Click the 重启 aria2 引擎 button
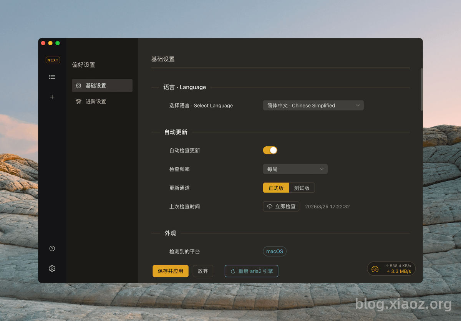The height and width of the screenshot is (321, 461). (x=251, y=271)
